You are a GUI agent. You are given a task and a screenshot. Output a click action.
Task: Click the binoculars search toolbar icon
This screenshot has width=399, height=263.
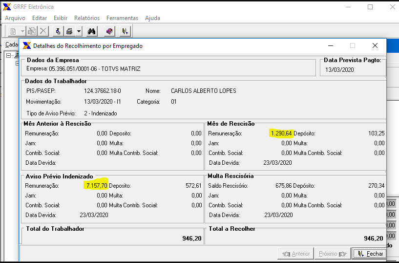click(x=92, y=31)
